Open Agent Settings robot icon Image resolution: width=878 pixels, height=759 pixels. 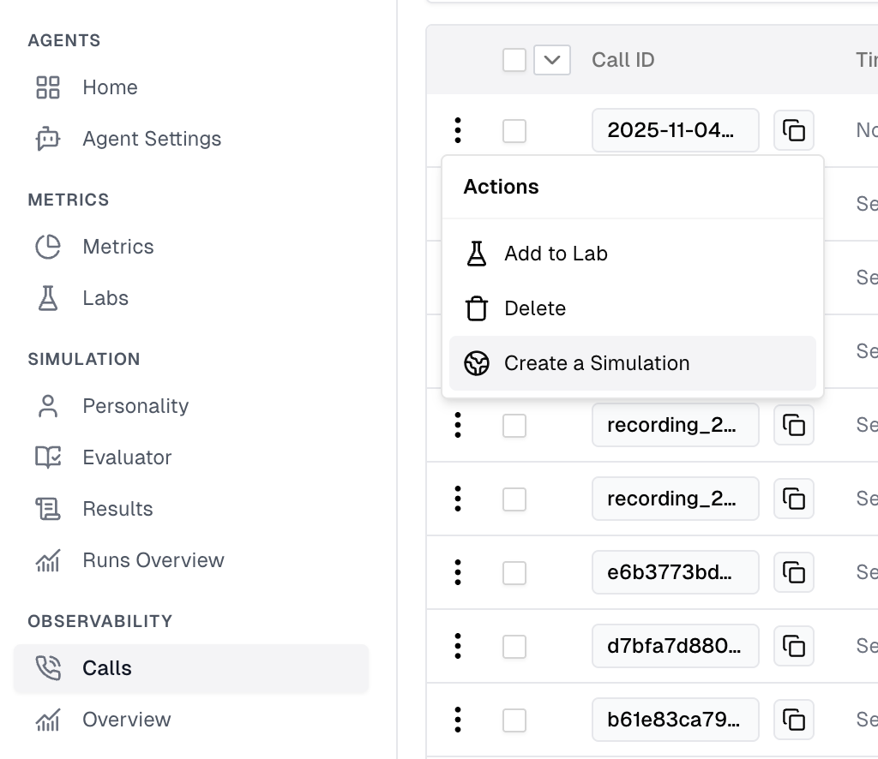(48, 139)
